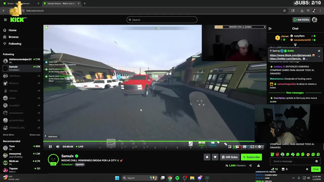Collapse chat with the arrow icon beside Chat
Viewport: 324px width, 182px height.
click(270, 29)
